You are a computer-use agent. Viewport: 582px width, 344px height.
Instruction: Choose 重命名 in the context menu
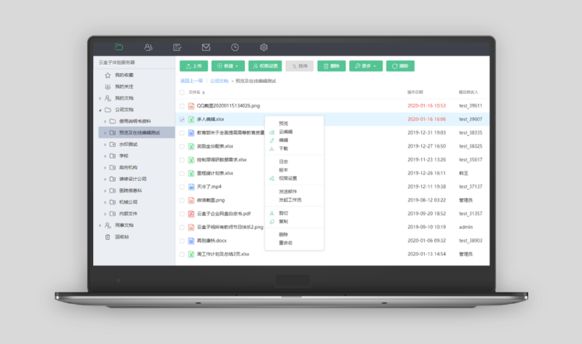pyautogui.click(x=285, y=243)
